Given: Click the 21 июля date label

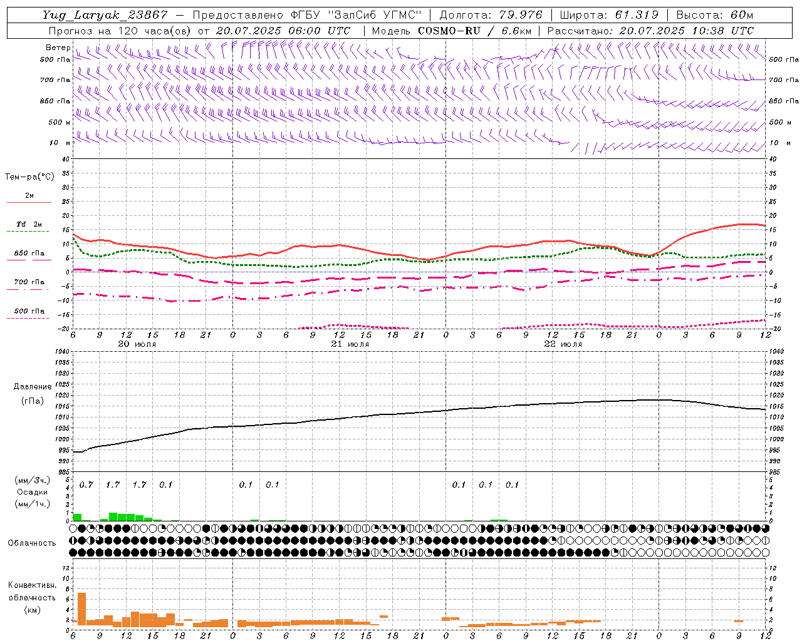Looking at the screenshot, I should coord(350,344).
